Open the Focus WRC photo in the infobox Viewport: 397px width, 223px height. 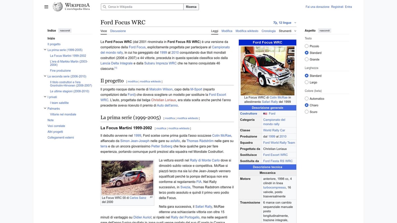(267, 71)
